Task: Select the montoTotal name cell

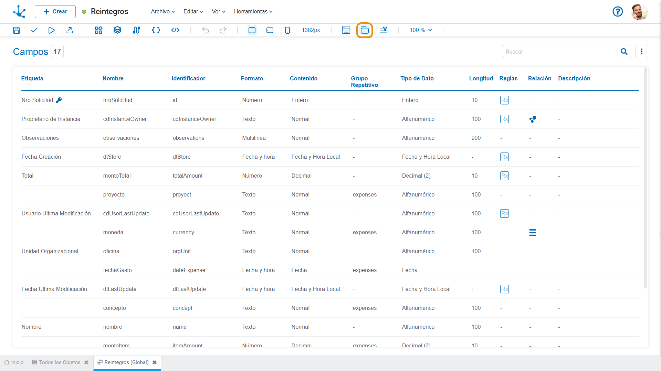Action: click(x=117, y=176)
